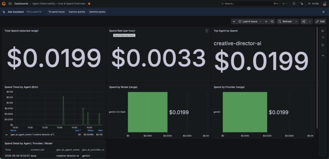The height and width of the screenshot is (159, 329).
Task: Click the green creative-director-ai legend color swatch
Action: tap(7, 134)
